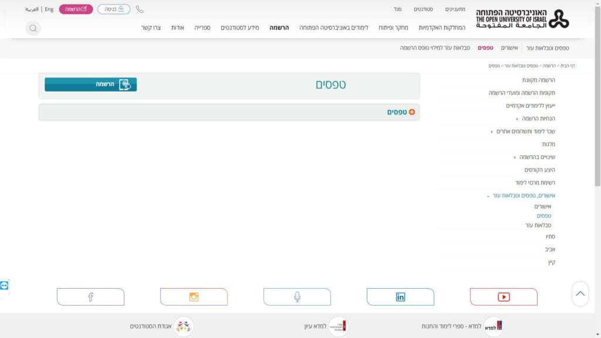Click the אגודת הסטודנטים footer logo
The width and height of the screenshot is (601, 338).
[183, 326]
